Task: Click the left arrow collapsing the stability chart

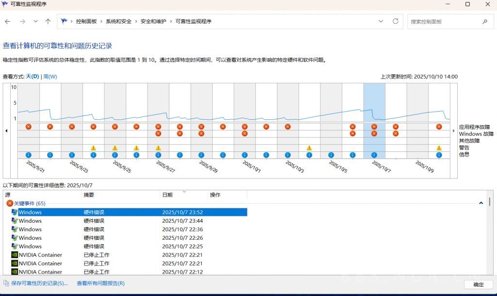Action: (x=6, y=130)
